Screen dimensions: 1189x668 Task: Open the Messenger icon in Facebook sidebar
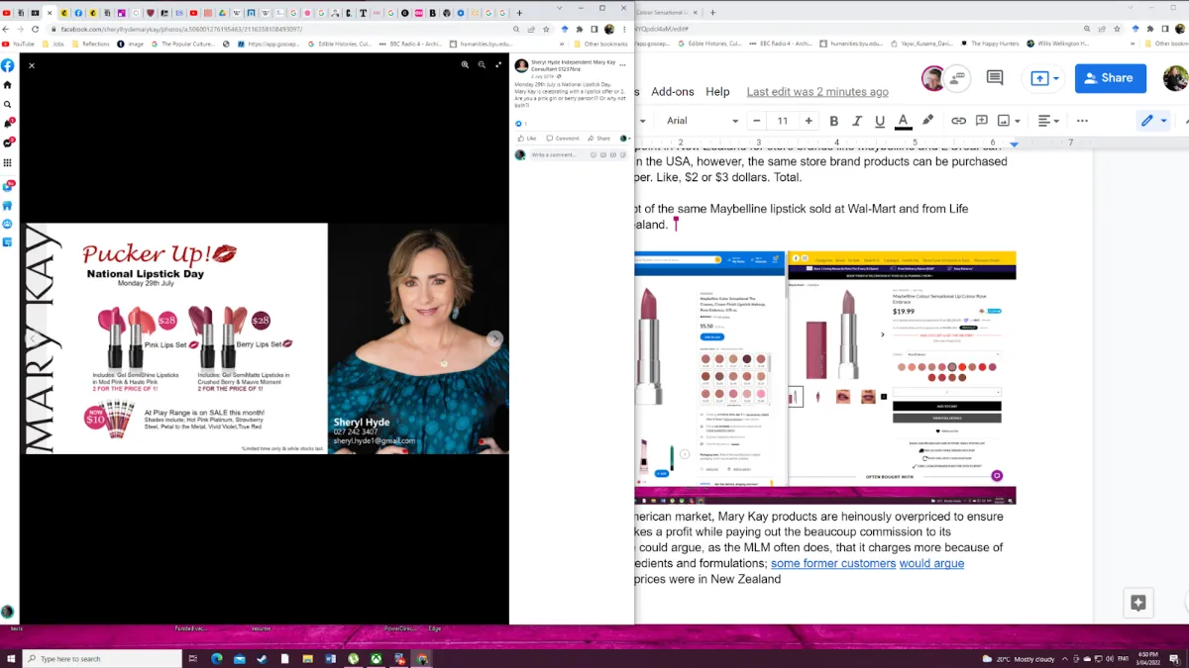coord(8,143)
